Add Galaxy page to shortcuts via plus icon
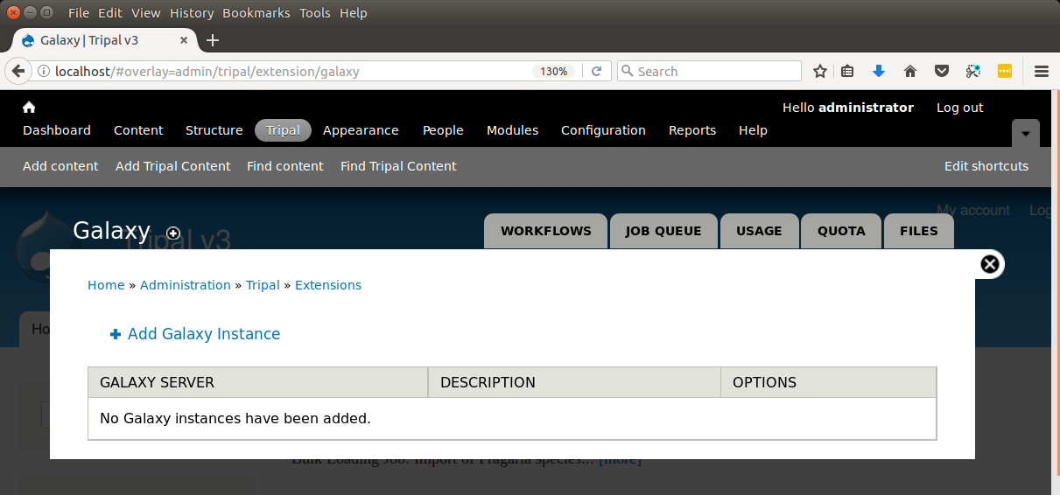1060x495 pixels. pos(173,233)
